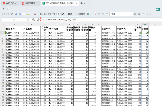Switch to the WPS Office tab

coord(10,3)
